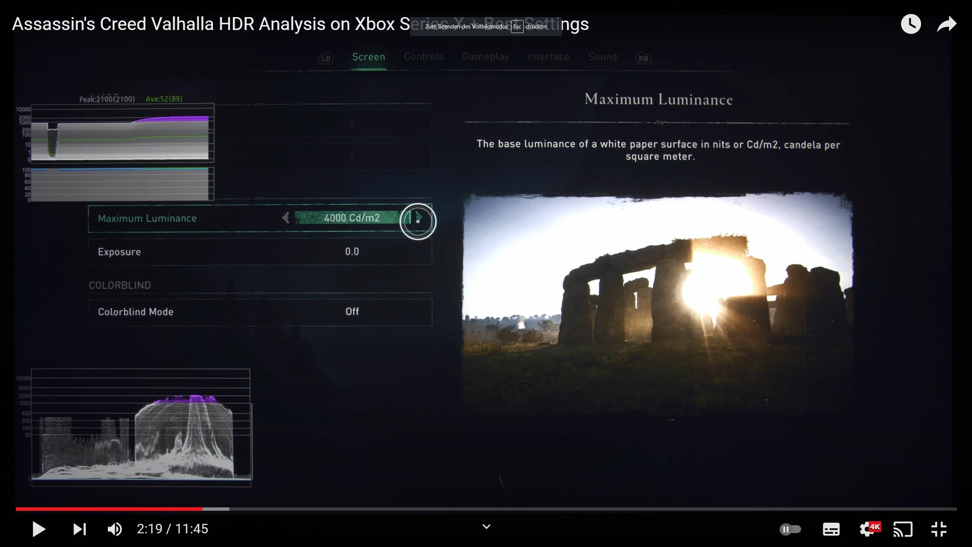This screenshot has height=547, width=972.
Task: Click the Maximum Luminance row label
Action: coord(147,218)
